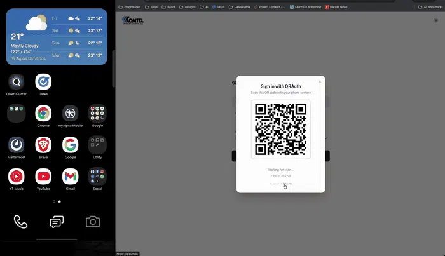This screenshot has height=256, width=445.
Task: Open Messages from the phone dock
Action: (57, 222)
